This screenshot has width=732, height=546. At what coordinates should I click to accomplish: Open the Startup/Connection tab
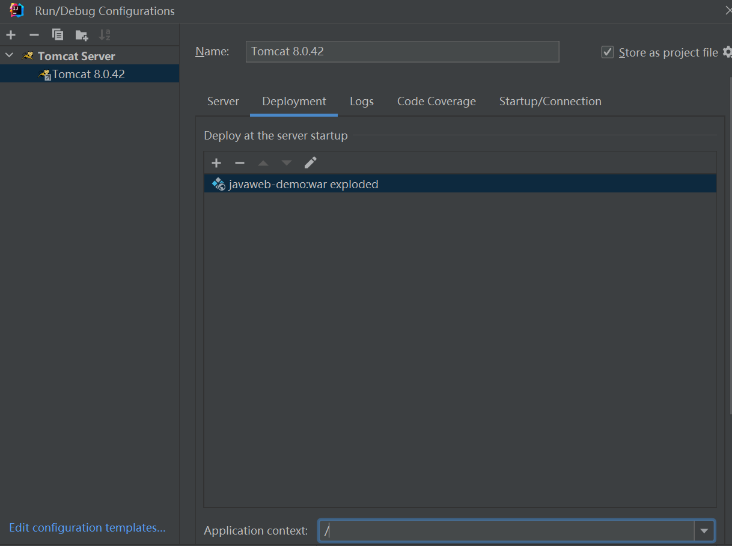pos(550,102)
